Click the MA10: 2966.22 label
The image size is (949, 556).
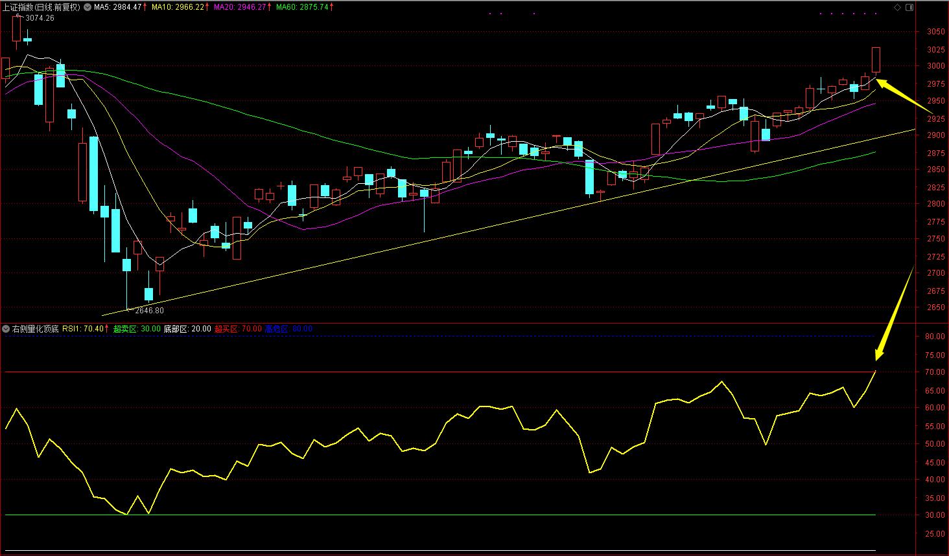178,7
